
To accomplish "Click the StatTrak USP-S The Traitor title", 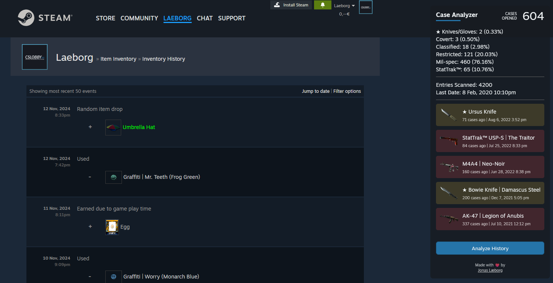I will point(499,138).
